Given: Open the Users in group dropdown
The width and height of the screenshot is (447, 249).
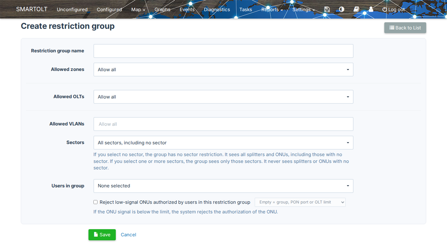Looking at the screenshot, I should (223, 186).
